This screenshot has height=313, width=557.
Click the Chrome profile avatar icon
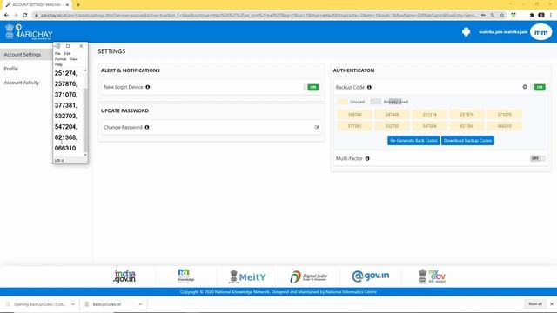click(x=541, y=16)
